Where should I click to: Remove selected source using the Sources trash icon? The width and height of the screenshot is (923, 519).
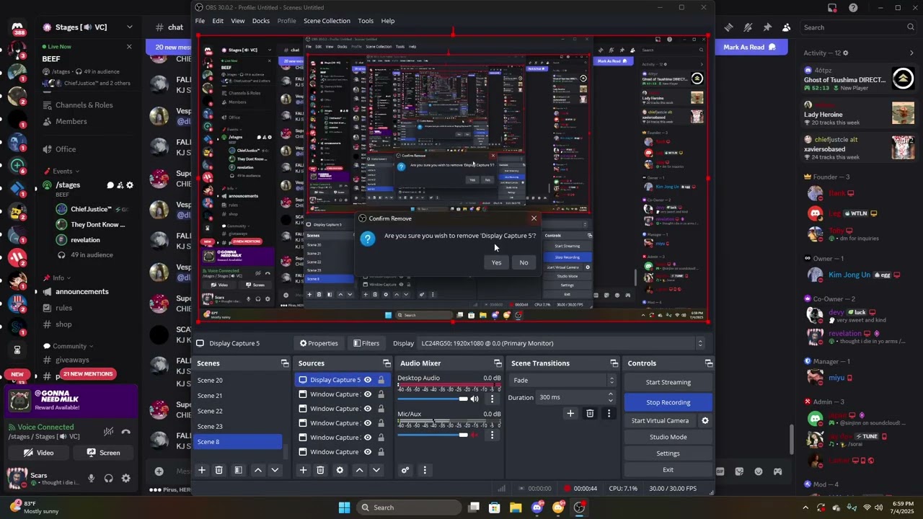(321, 470)
